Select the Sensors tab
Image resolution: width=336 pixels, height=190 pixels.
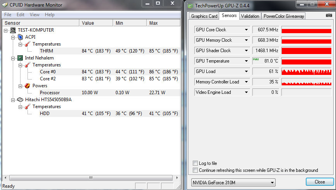point(229,15)
